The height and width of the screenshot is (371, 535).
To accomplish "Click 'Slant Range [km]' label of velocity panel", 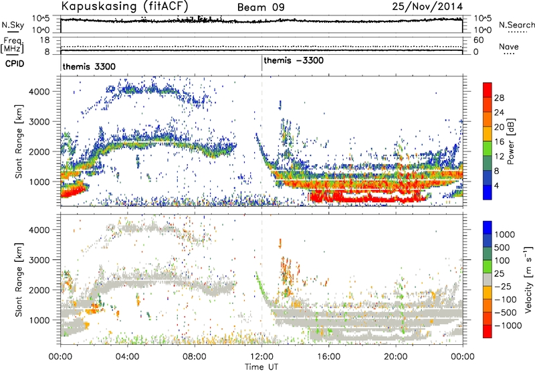I will click(19, 280).
